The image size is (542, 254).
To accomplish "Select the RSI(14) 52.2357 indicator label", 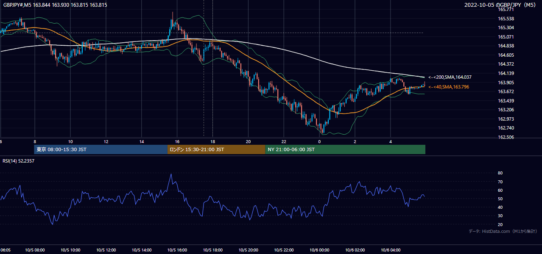I will pyautogui.click(x=19, y=161).
